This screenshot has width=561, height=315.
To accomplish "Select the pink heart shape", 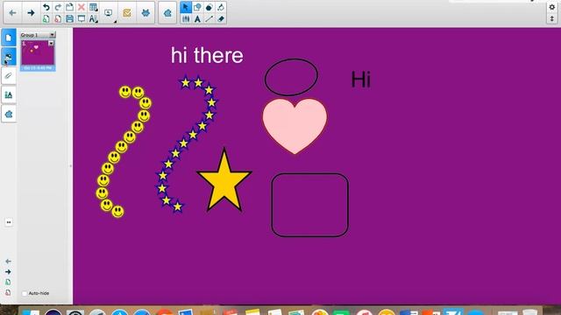I will click(x=295, y=126).
